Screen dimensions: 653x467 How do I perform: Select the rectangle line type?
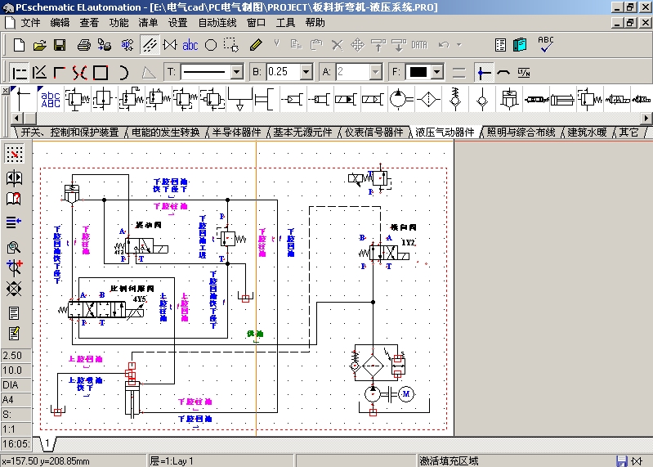[x=101, y=73]
